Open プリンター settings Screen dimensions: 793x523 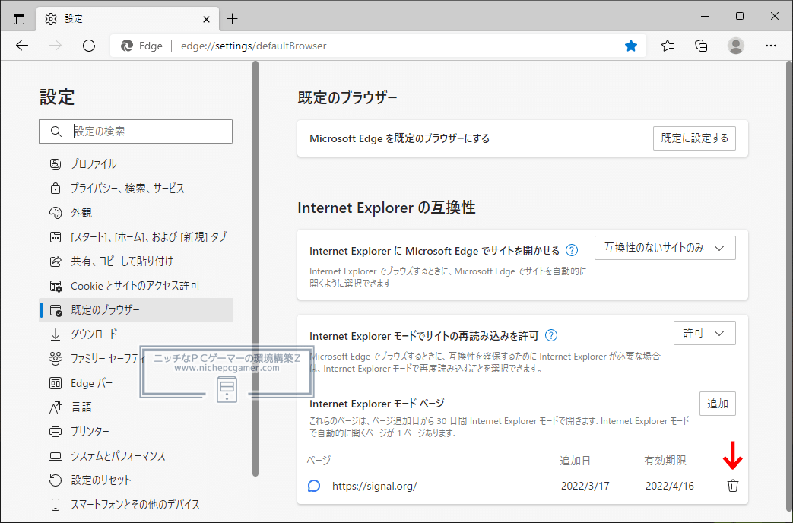point(136,432)
